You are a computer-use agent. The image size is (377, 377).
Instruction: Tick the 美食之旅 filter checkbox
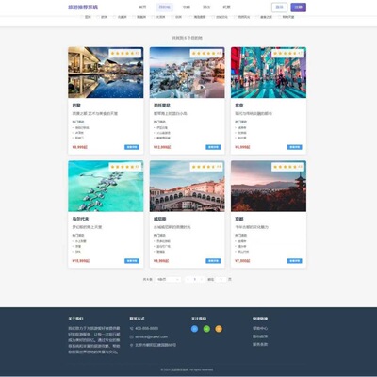click(x=257, y=17)
